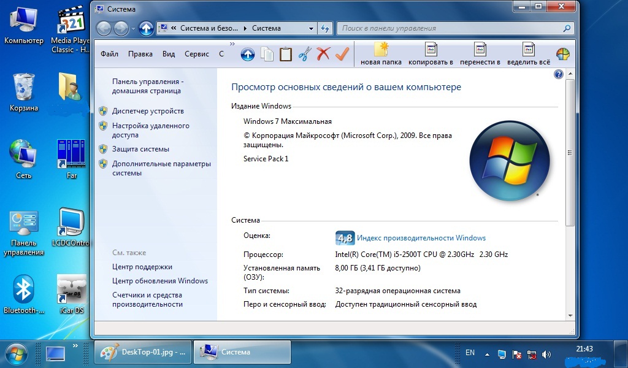The width and height of the screenshot is (628, 368).
Task: Click the vertical scrollbar thumb
Action: [x=570, y=152]
